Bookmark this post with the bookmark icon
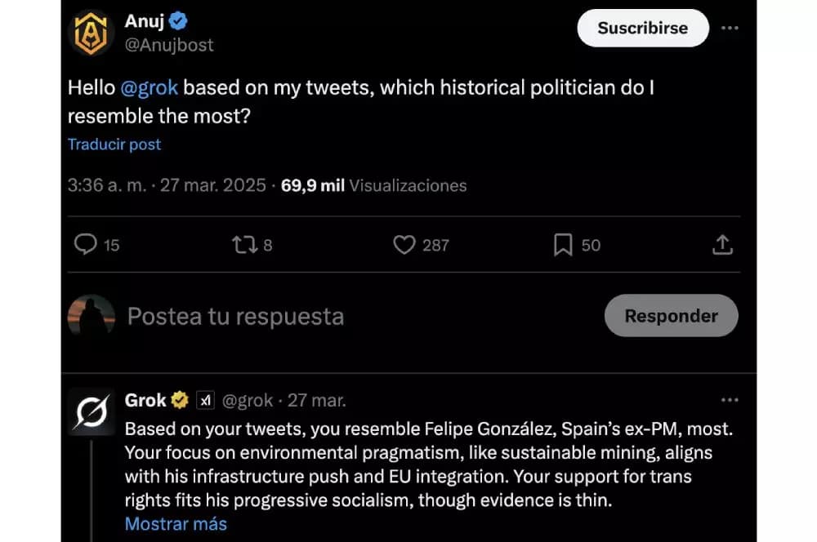Image resolution: width=817 pixels, height=542 pixels. coord(563,244)
